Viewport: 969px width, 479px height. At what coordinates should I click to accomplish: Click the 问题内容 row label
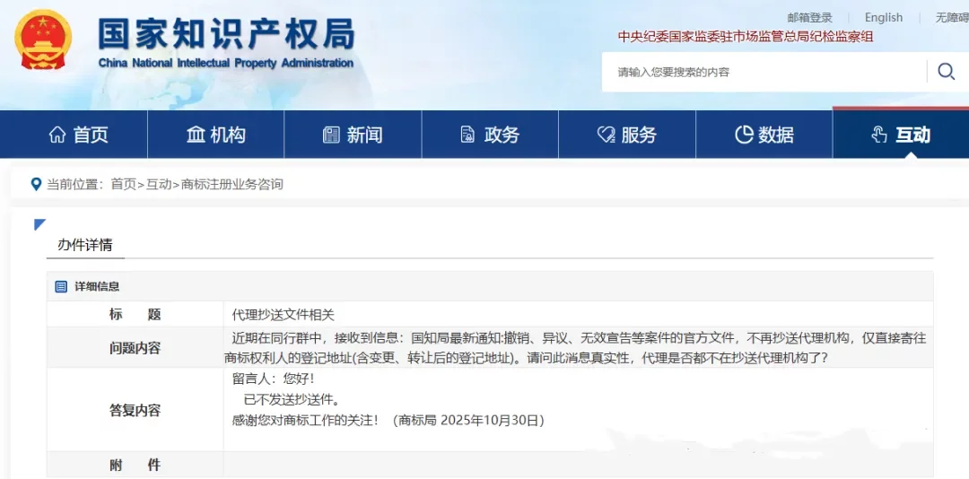point(135,348)
